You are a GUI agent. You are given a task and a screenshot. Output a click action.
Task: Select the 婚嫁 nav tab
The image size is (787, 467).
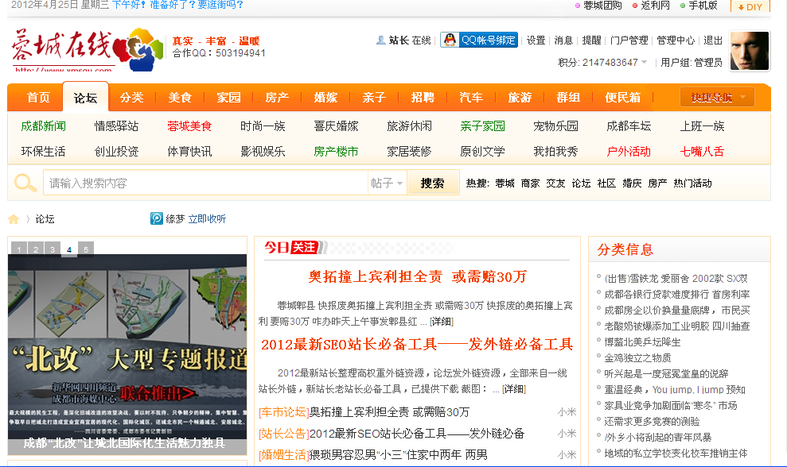click(325, 97)
